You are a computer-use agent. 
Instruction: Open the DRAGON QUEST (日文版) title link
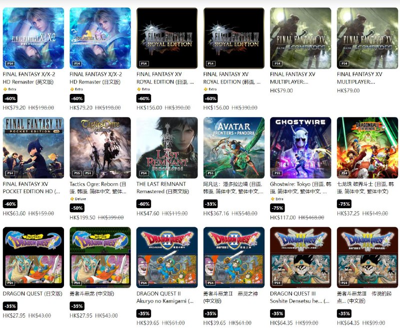(x=32, y=294)
